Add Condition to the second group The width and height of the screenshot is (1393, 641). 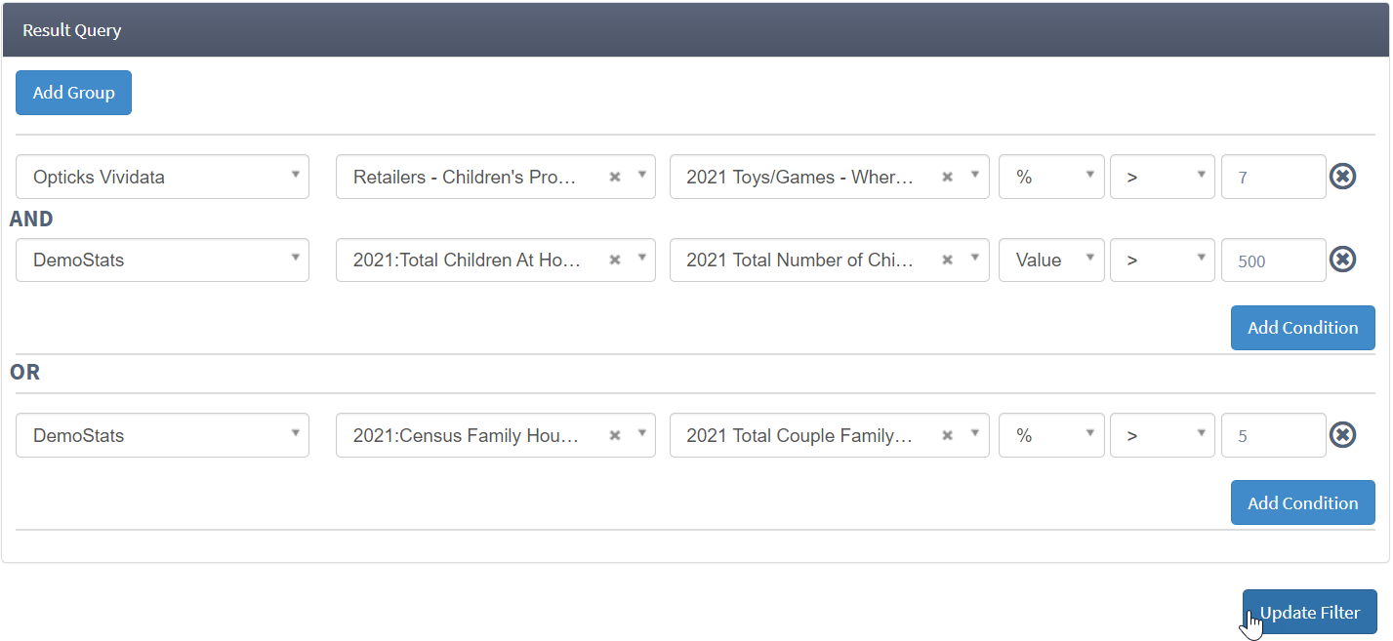(x=1302, y=503)
